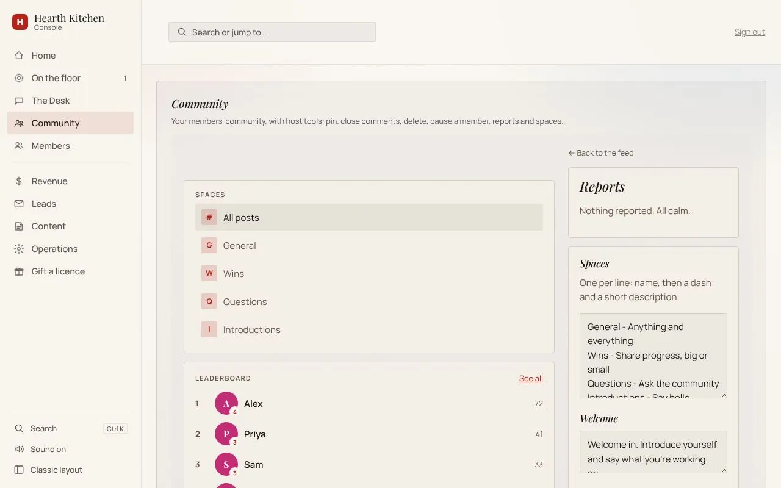Select the All posts space
The width and height of the screenshot is (781, 488).
point(369,217)
